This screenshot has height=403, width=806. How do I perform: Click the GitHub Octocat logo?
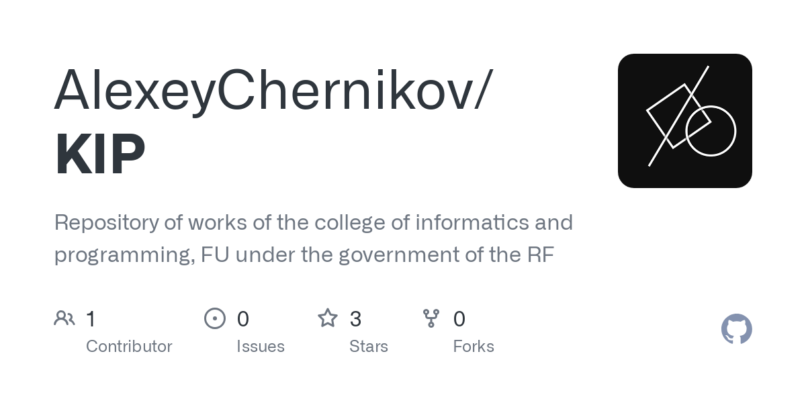(x=736, y=329)
